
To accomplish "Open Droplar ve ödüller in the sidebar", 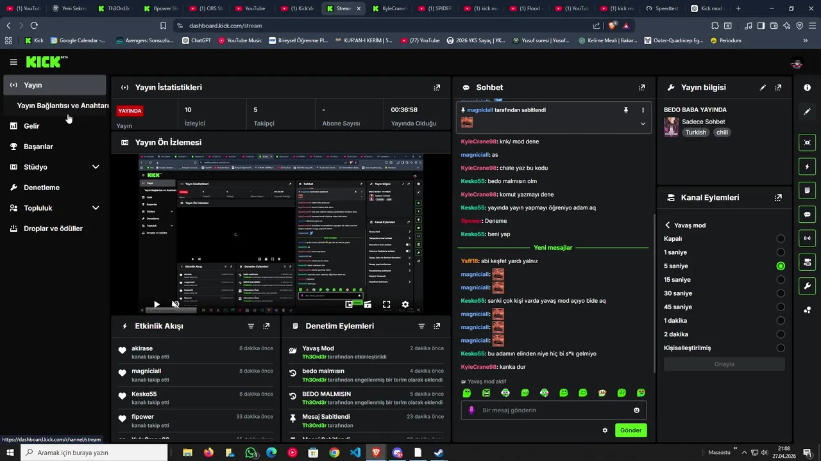I will (x=55, y=229).
